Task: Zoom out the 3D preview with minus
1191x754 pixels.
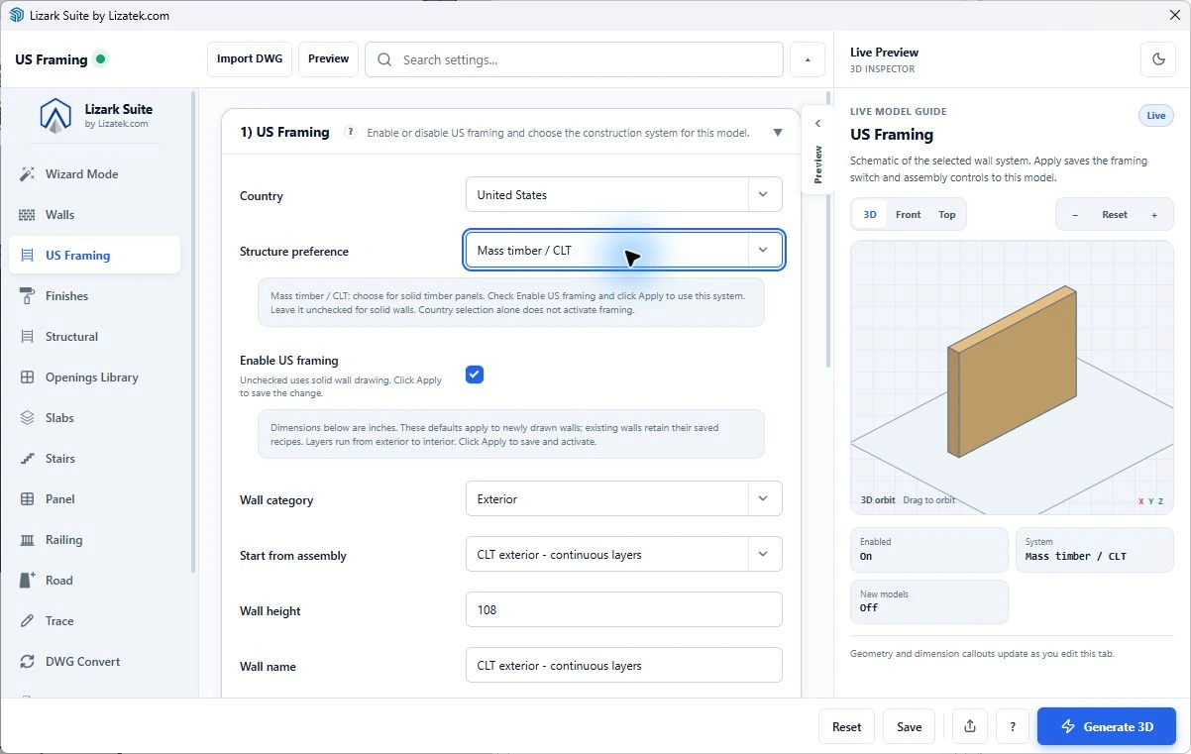Action: coord(1075,215)
